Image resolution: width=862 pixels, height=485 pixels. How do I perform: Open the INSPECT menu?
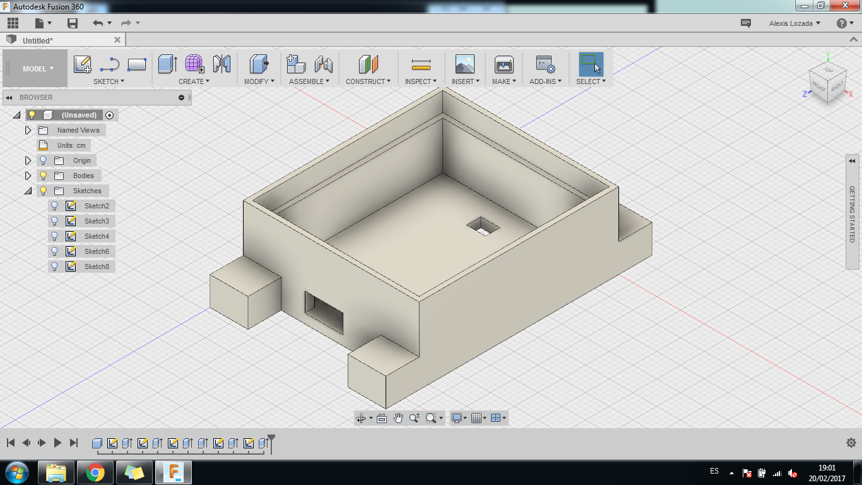point(421,81)
